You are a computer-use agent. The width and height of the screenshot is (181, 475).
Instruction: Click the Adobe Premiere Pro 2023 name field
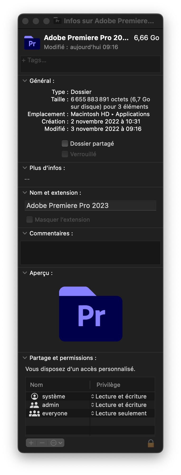click(x=91, y=206)
